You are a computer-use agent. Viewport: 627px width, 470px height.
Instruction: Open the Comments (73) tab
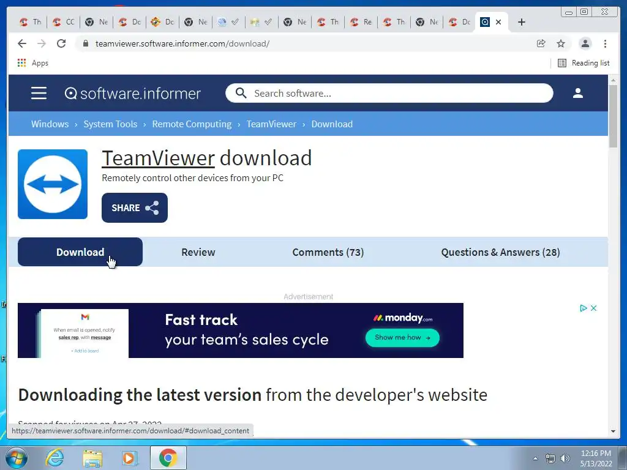click(328, 252)
